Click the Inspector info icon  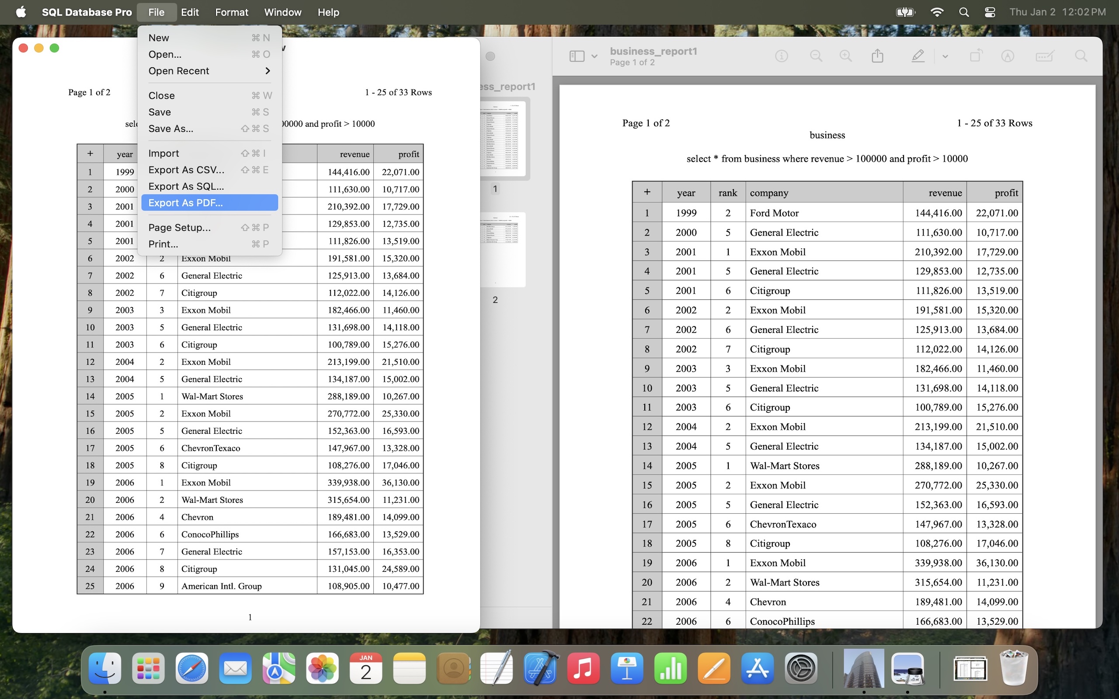781,56
